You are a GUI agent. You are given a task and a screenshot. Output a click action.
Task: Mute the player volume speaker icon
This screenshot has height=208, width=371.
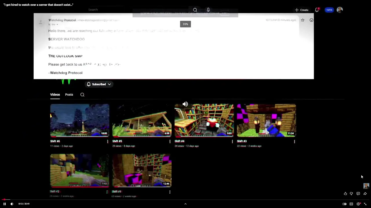12,204
